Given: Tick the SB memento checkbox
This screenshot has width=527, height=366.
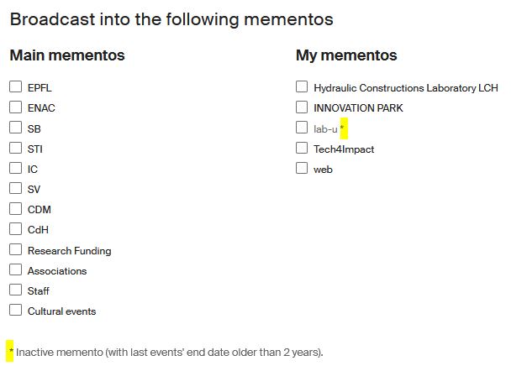Looking at the screenshot, I should [15, 128].
